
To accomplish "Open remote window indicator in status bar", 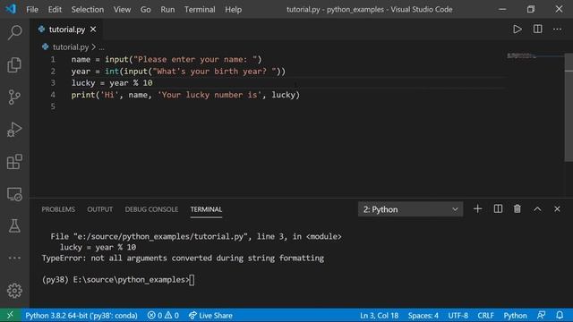I will pos(10,315).
